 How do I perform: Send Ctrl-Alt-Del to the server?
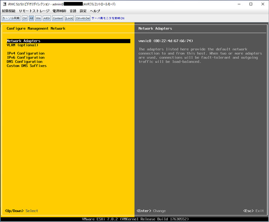point(83,18)
